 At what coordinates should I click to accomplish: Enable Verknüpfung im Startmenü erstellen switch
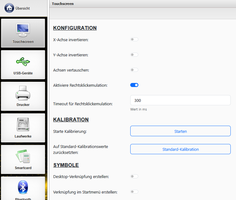[134, 192]
